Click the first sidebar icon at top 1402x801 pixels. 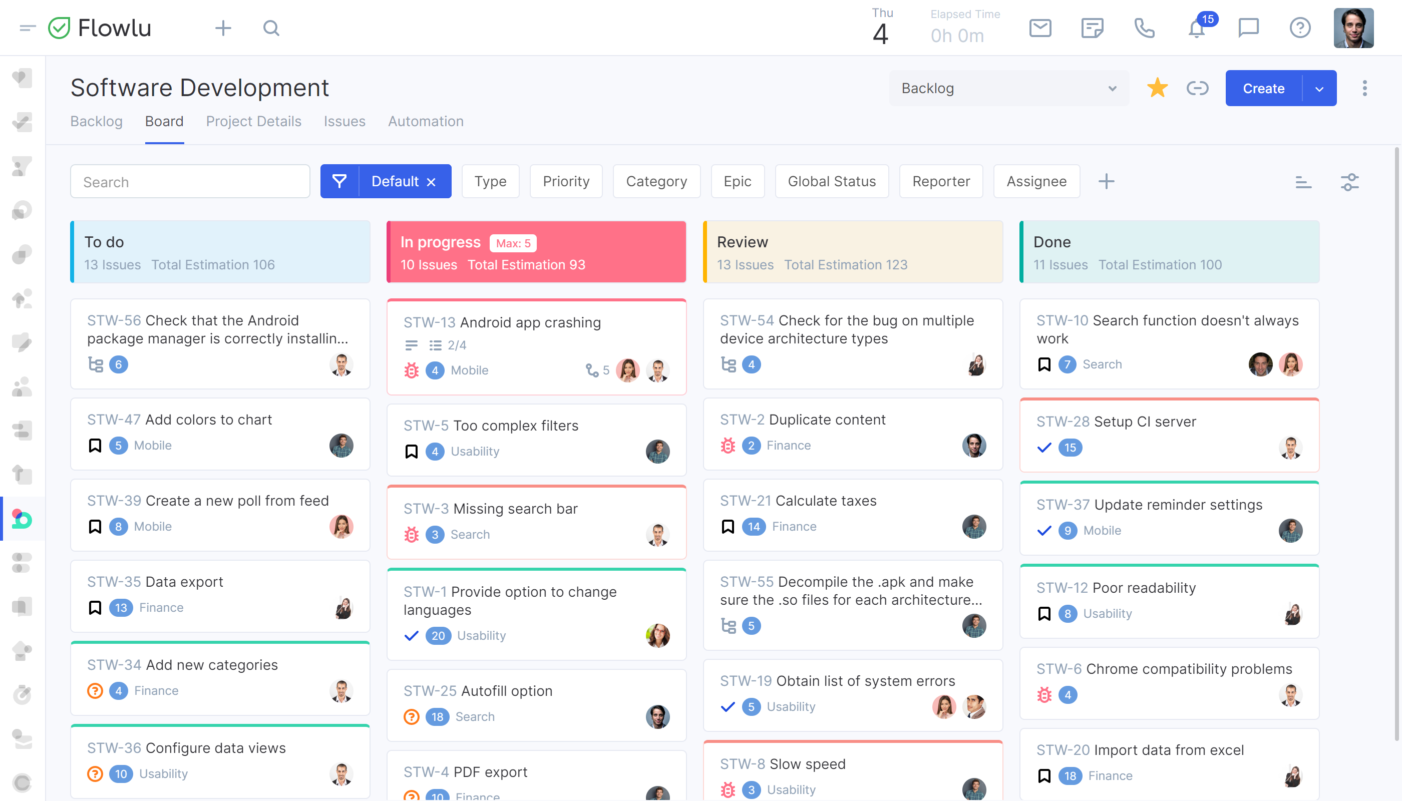22,78
